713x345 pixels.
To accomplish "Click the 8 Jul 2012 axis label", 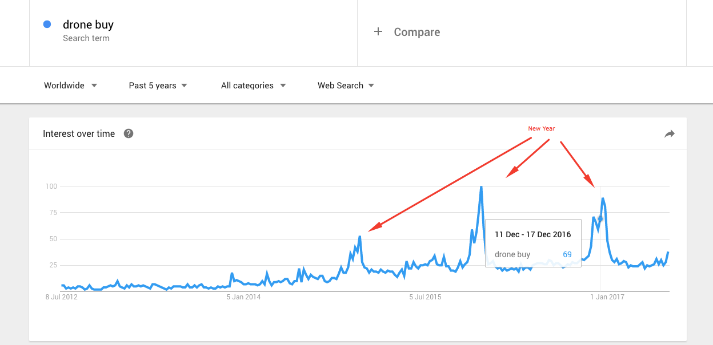I will tap(62, 297).
